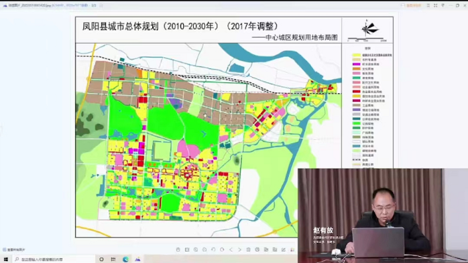The image size is (468, 263).
Task: Open Task View on the Windows taskbar
Action: point(113,259)
